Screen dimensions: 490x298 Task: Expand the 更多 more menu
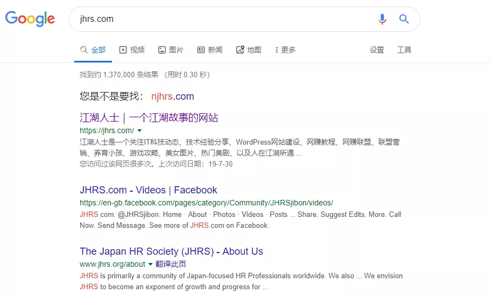(x=285, y=50)
